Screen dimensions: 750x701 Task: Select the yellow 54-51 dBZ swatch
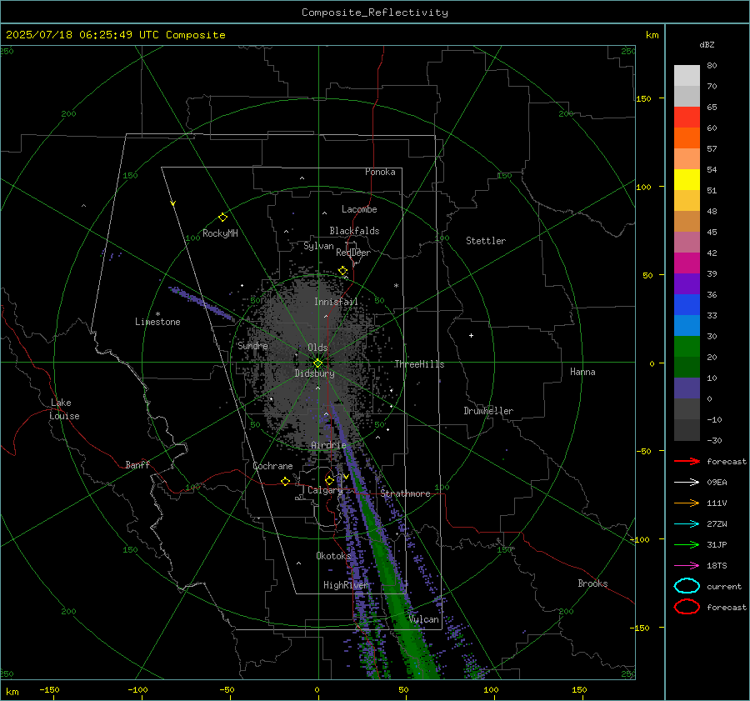[687, 179]
